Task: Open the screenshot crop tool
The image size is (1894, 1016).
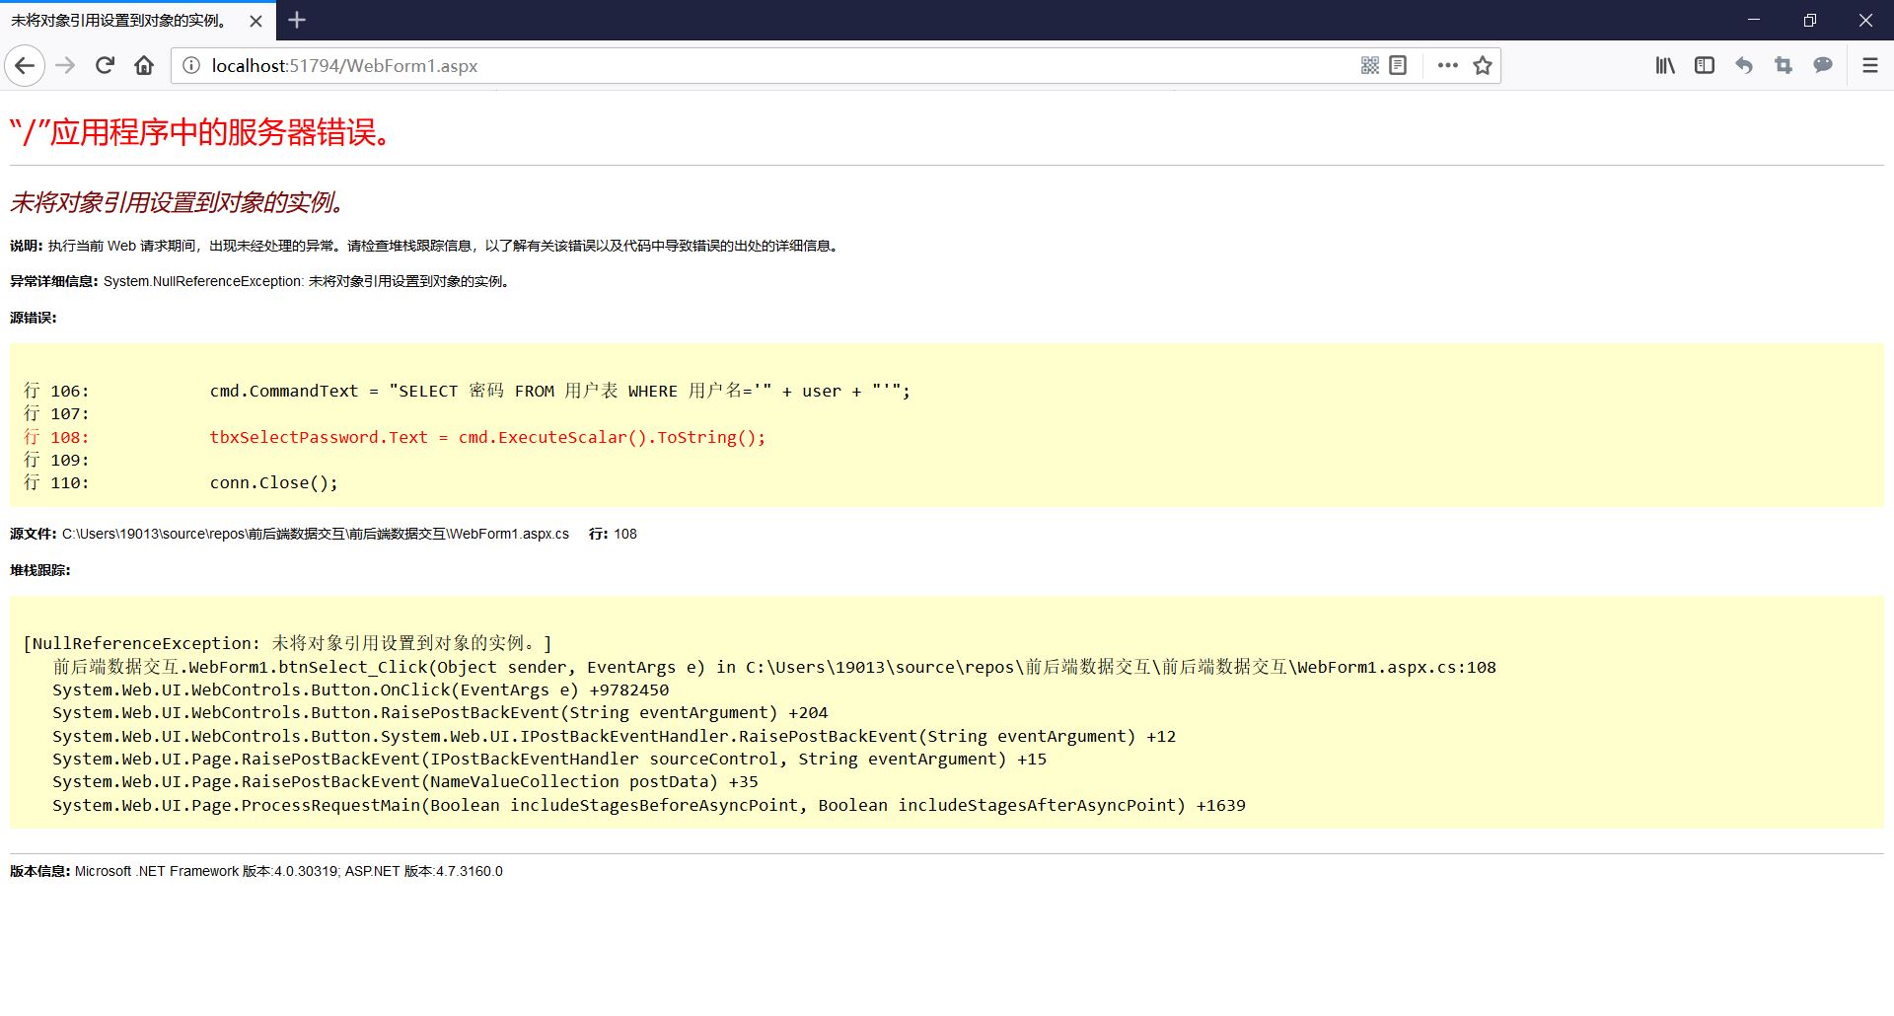Action: coord(1784,66)
